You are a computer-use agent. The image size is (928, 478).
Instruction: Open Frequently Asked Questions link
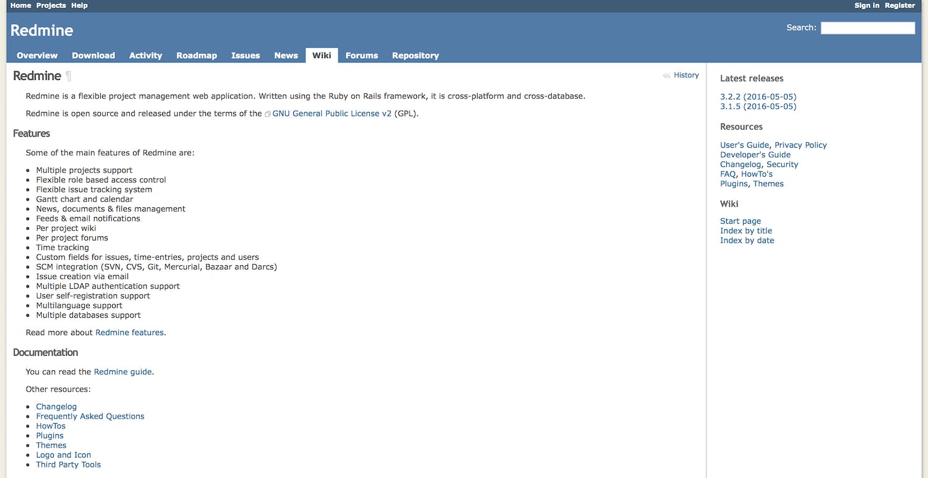click(x=90, y=416)
